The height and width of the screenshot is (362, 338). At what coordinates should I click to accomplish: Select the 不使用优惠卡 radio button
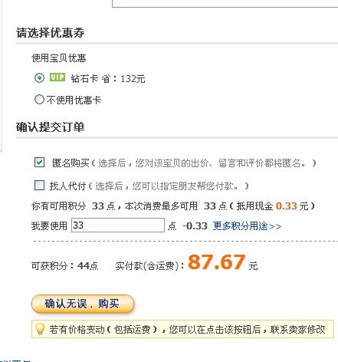[39, 100]
